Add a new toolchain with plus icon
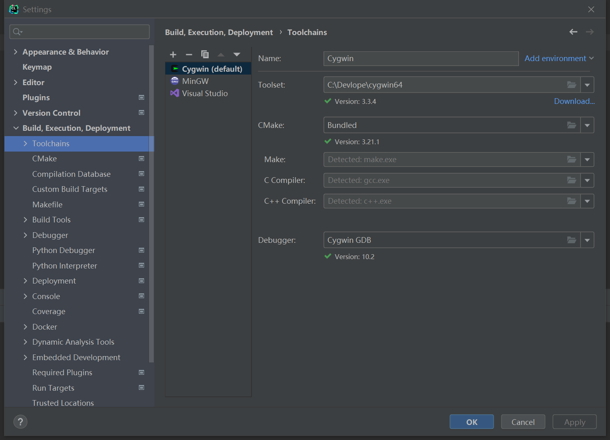The width and height of the screenshot is (610, 440). pyautogui.click(x=173, y=55)
